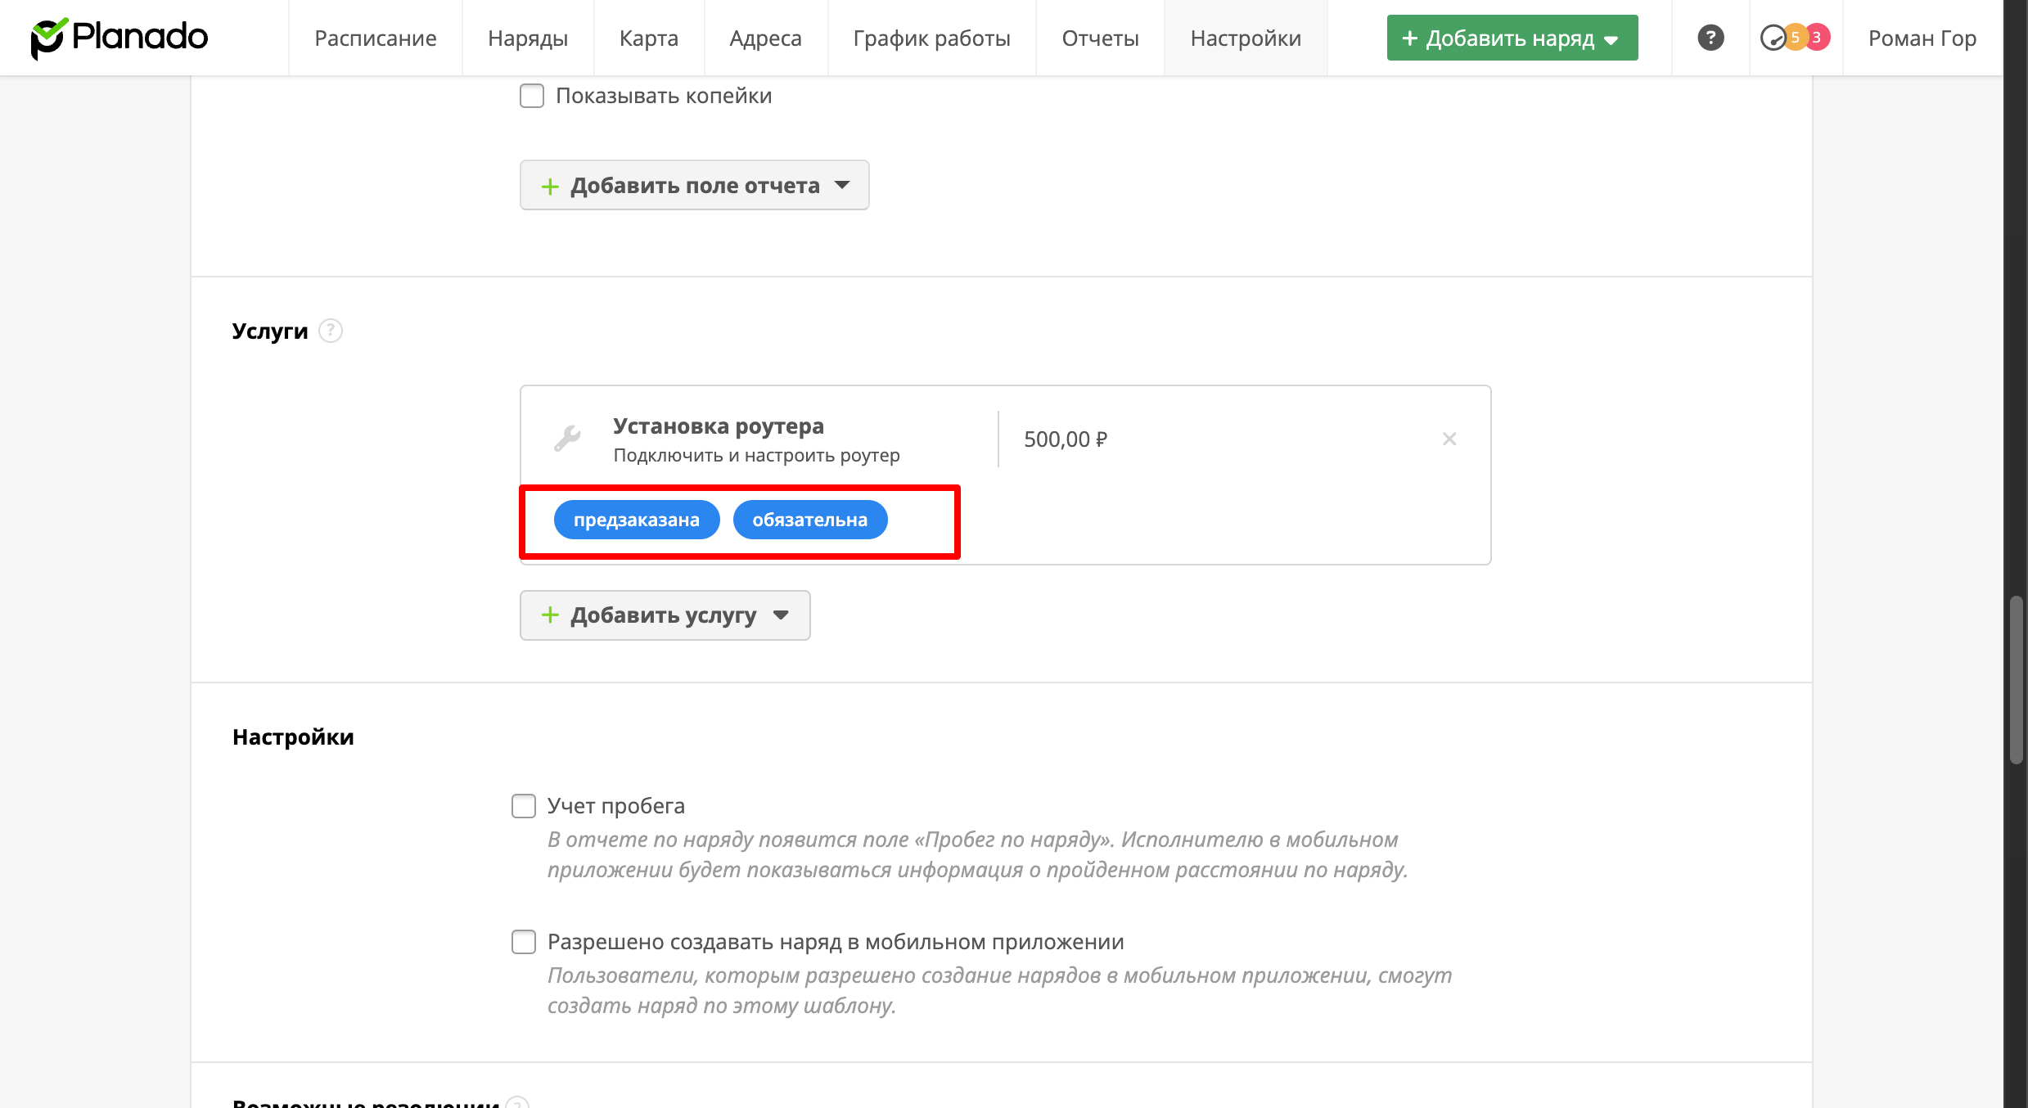Viewport: 2028px width, 1108px height.
Task: Open the green Добавить наряд dropdown
Action: coord(1512,38)
